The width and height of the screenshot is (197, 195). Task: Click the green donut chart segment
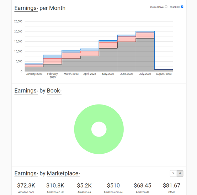pos(99,145)
